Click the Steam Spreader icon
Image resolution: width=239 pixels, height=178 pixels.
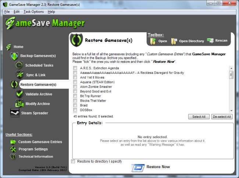click(x=15, y=113)
